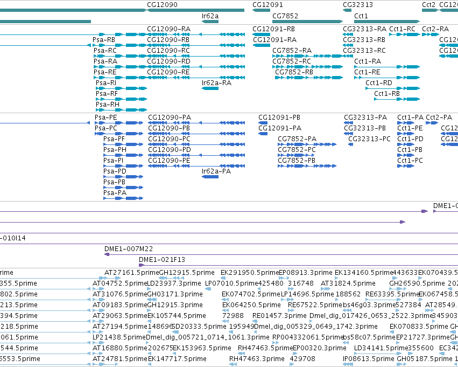Viewport: 458px width, 367px height.
Task: Click EST label bs58c07.5prime
Action: (x=369, y=337)
